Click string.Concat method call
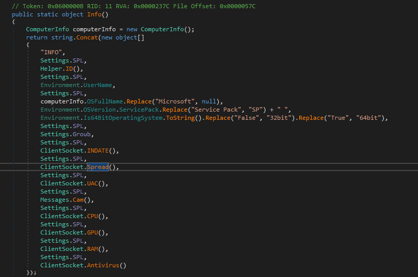 (x=74, y=37)
